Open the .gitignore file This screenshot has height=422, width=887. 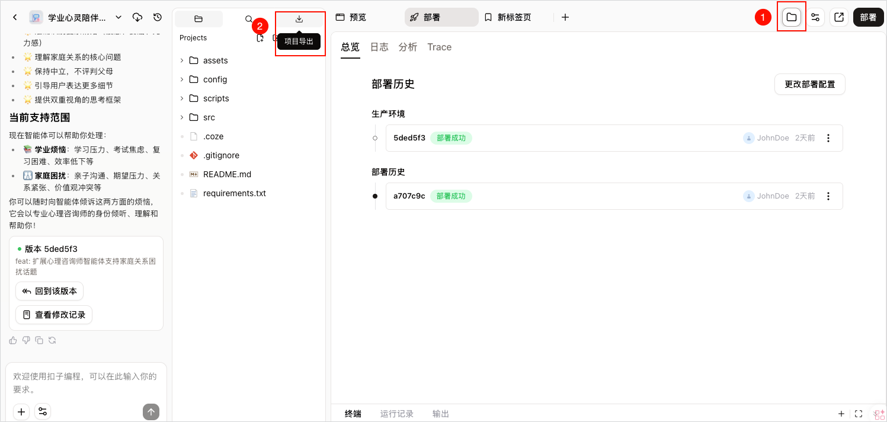point(221,155)
